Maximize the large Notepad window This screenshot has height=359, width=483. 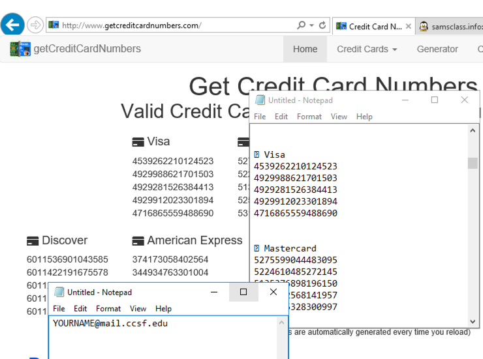point(434,100)
